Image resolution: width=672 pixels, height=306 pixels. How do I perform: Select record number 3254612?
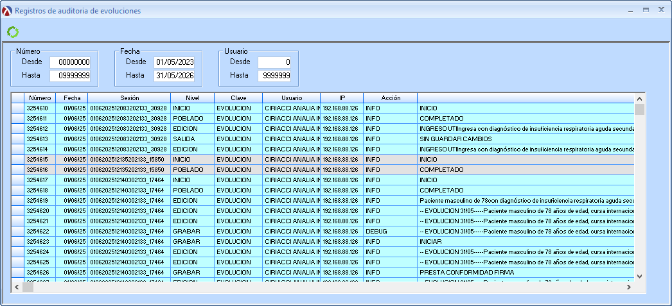click(x=323, y=129)
